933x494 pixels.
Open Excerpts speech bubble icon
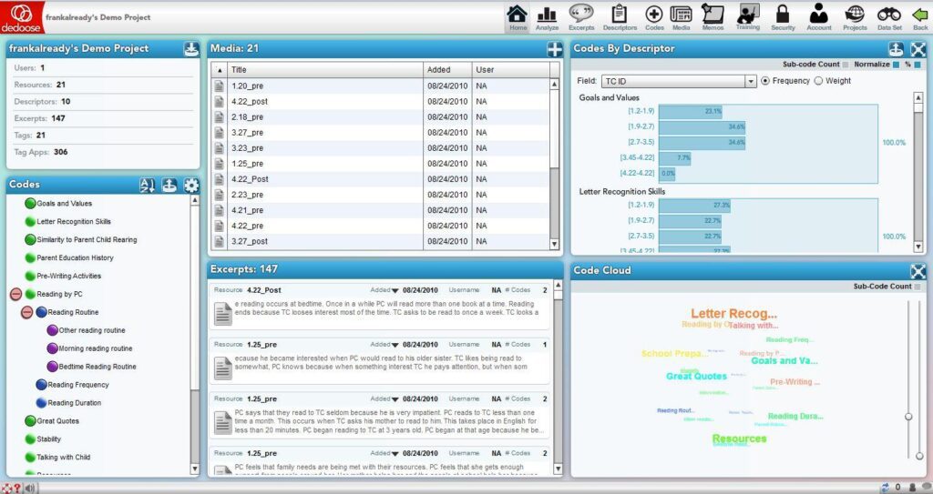pos(580,17)
